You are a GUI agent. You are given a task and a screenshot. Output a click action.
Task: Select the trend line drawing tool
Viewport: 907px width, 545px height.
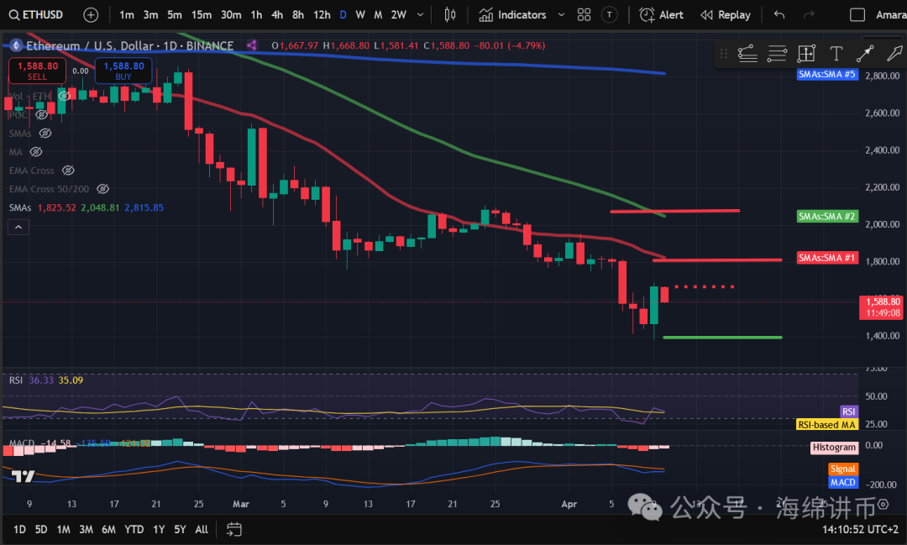[x=864, y=54]
